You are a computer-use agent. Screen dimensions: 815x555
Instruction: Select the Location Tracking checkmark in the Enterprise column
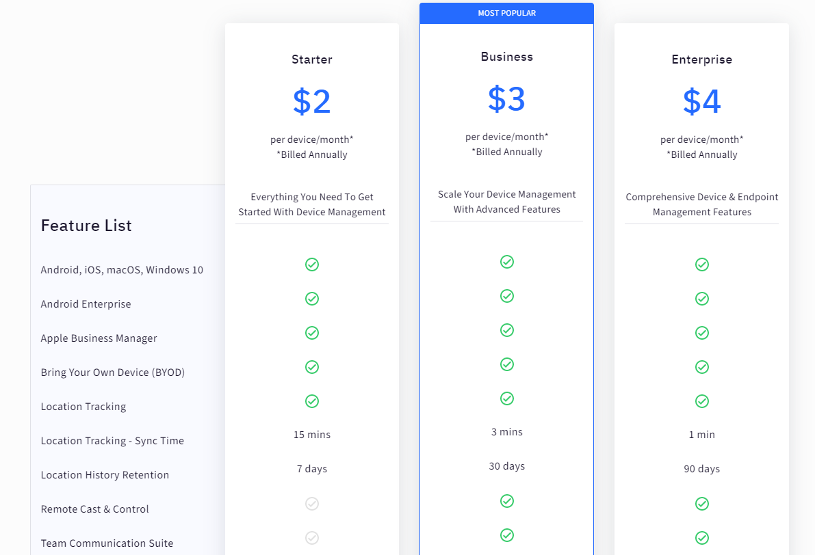[x=702, y=401]
